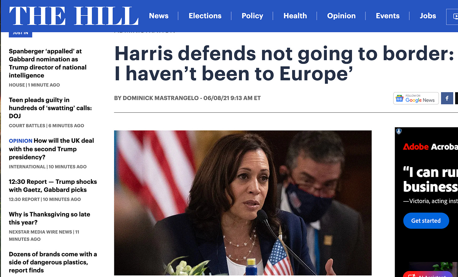The image size is (458, 277).
Task: Click the Harris article main photo
Action: tap(243, 203)
